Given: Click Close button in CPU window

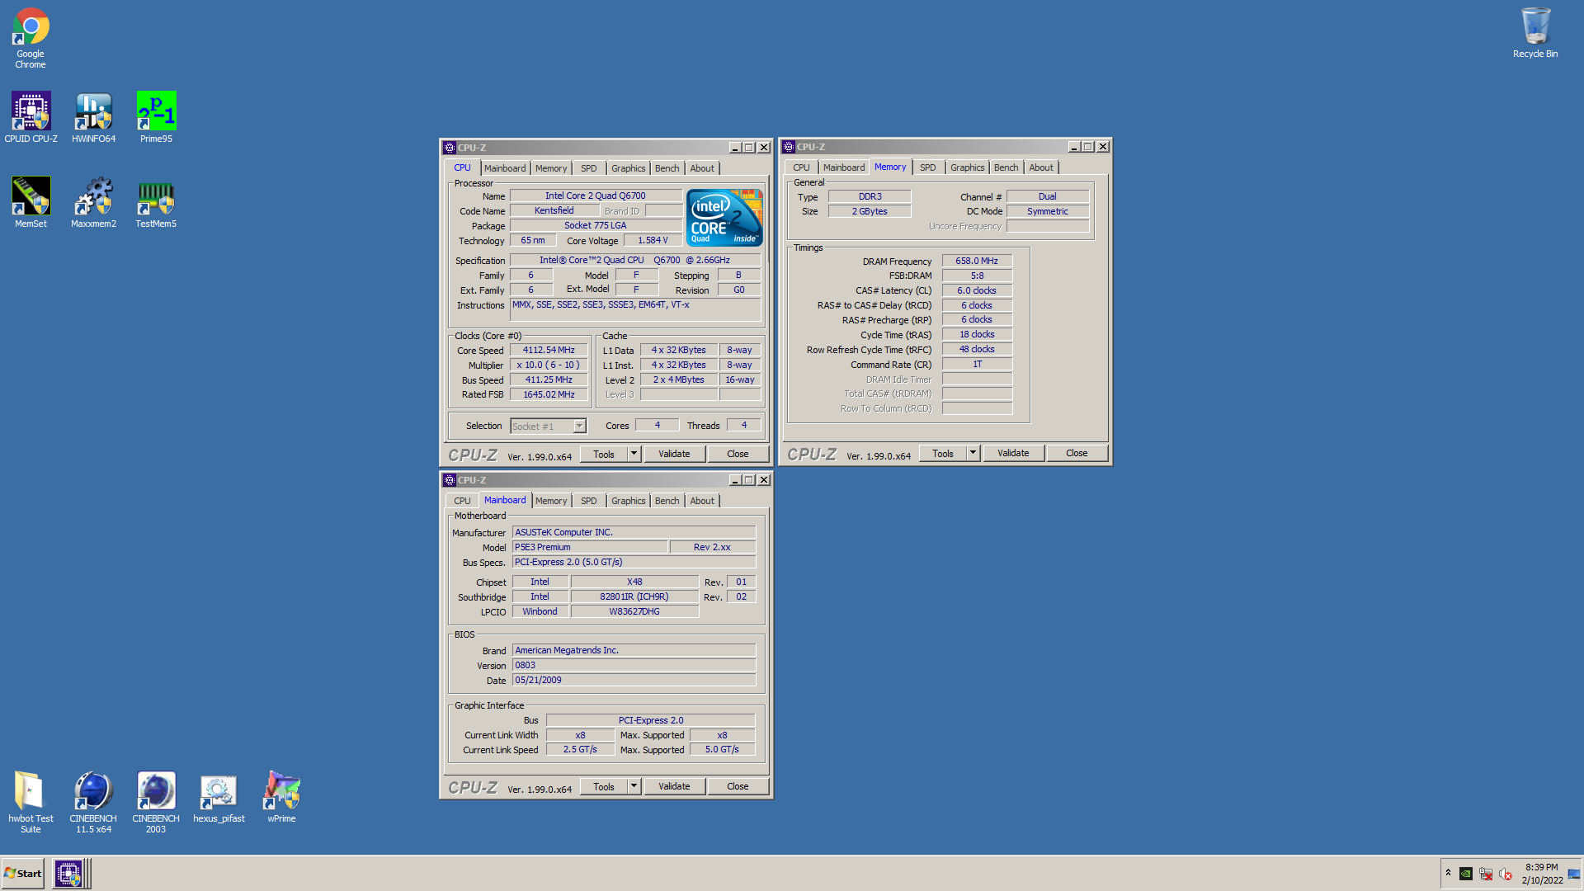Looking at the screenshot, I should coord(738,454).
